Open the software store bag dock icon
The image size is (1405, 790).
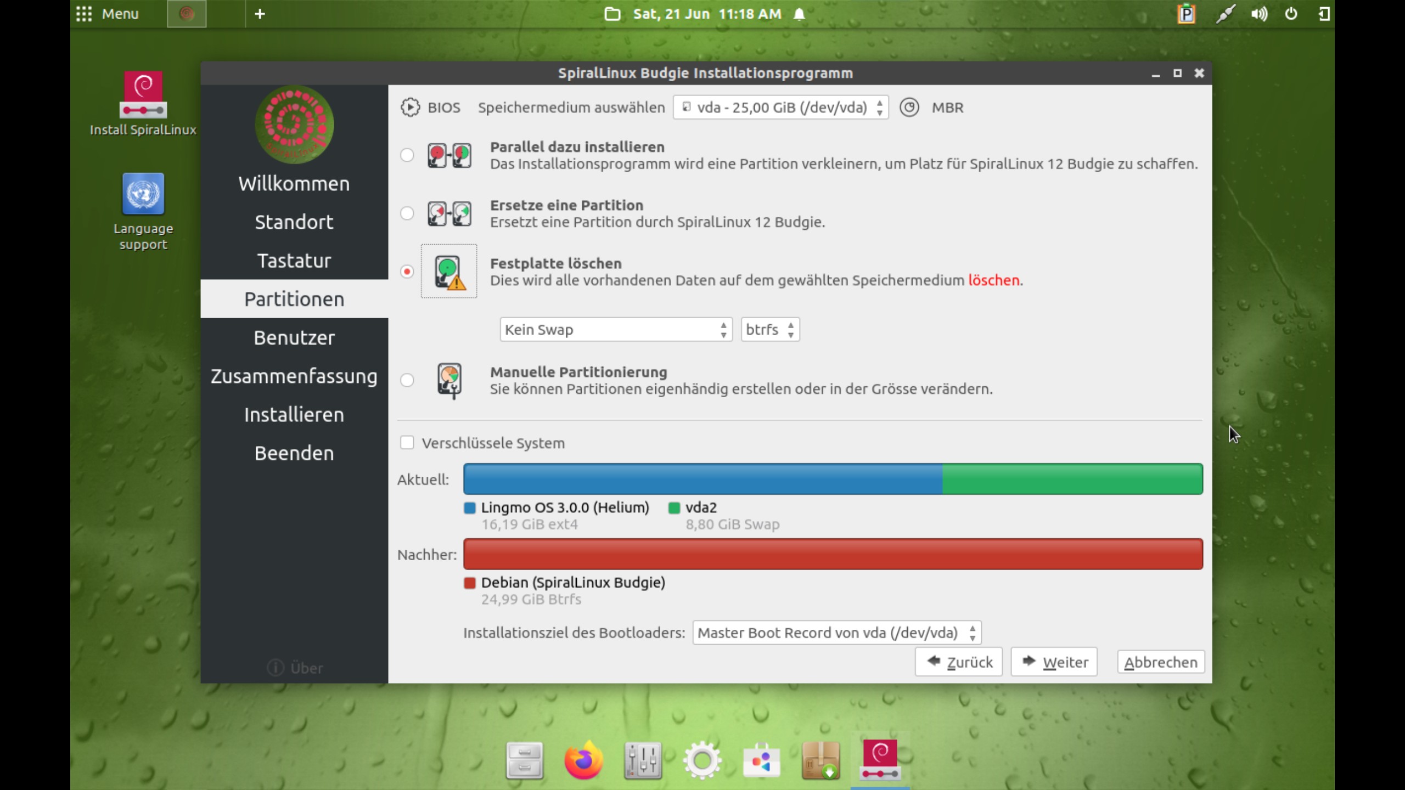tap(761, 760)
